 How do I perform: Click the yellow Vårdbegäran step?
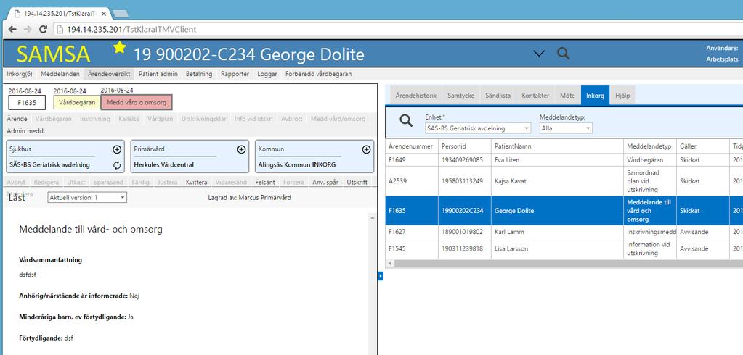pos(77,103)
